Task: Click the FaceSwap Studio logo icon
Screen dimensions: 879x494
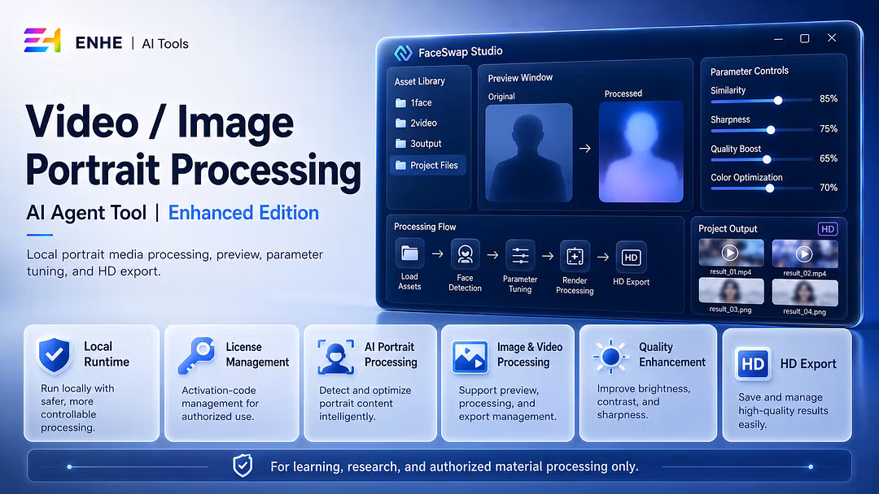Action: tap(403, 53)
